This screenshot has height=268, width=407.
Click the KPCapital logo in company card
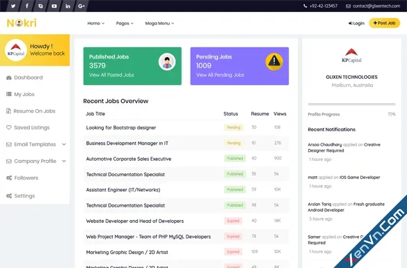[x=351, y=56]
